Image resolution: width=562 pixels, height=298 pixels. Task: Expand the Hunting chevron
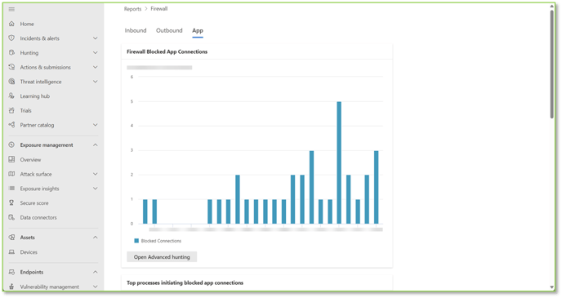pos(96,52)
